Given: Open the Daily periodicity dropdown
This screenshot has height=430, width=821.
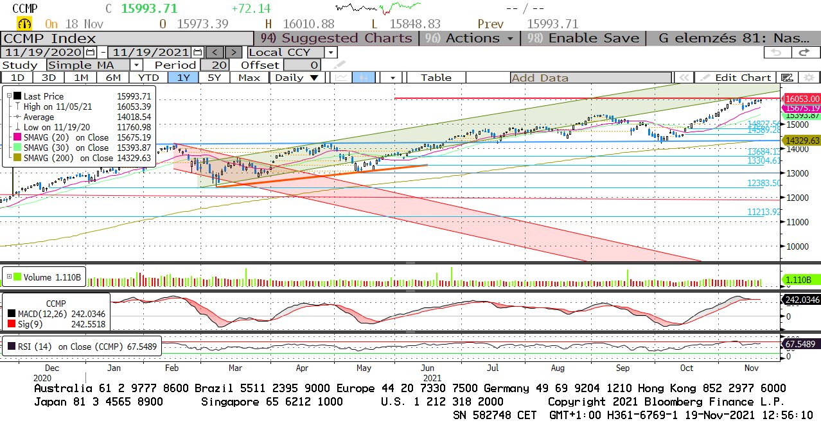Looking at the screenshot, I should point(297,78).
